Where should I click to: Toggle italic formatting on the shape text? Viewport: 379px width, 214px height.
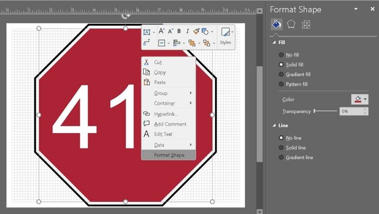point(187,31)
